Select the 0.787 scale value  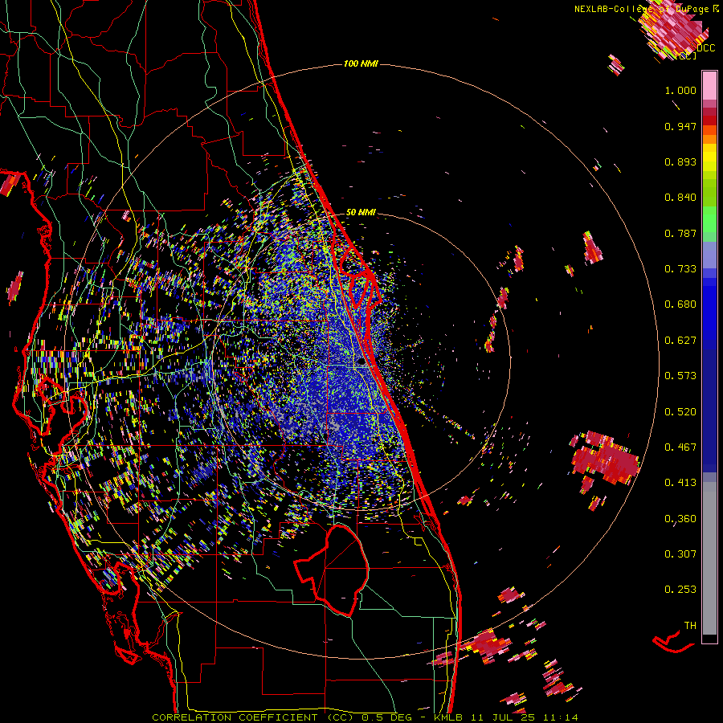(680, 233)
